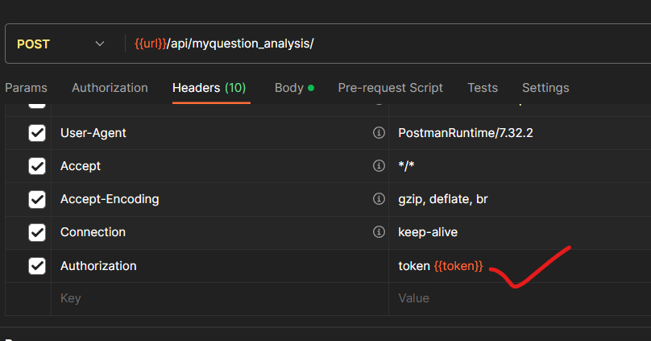
Task: Click info icon in Accept header row
Action: pyautogui.click(x=379, y=166)
